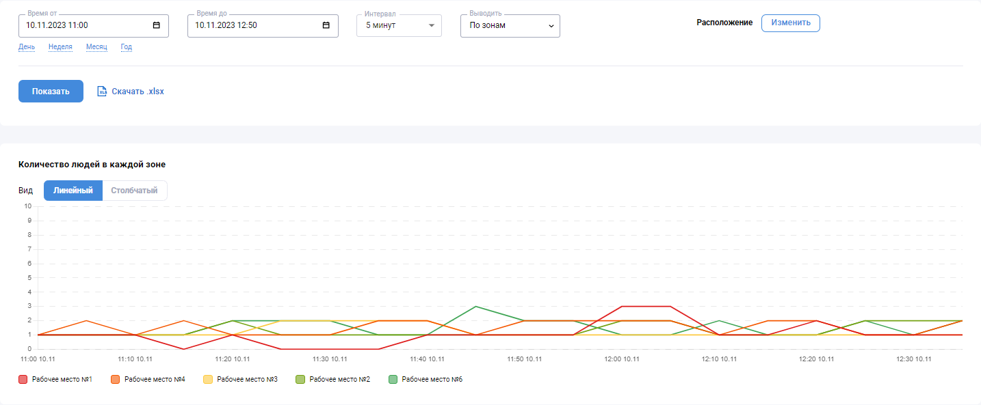
Task: Toggle green swatch for Рабочее место №6
Action: click(393, 379)
